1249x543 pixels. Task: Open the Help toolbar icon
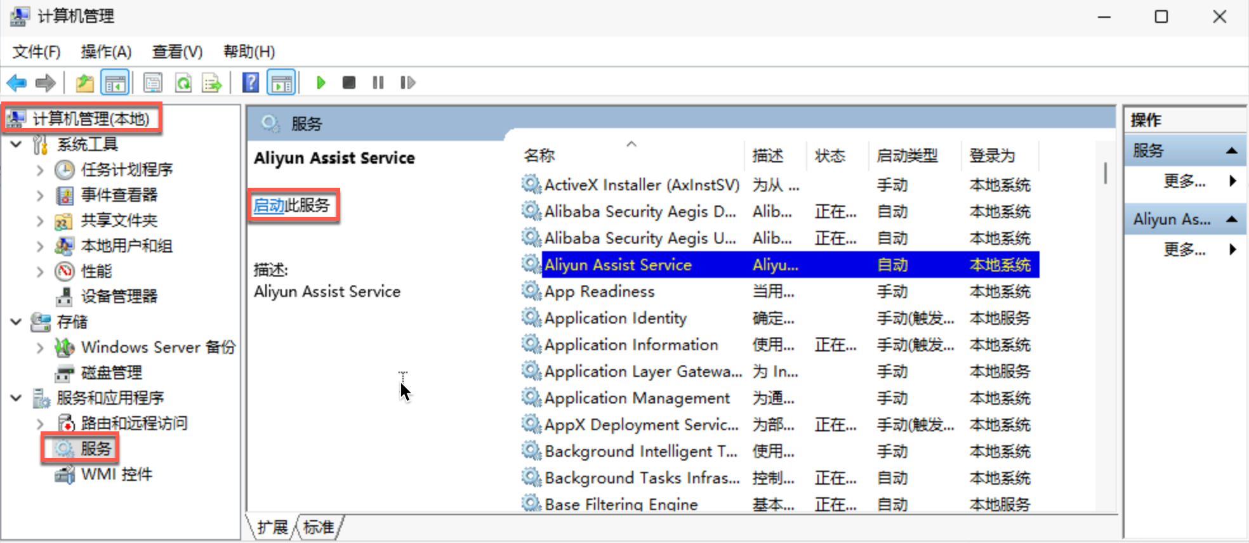coord(251,82)
